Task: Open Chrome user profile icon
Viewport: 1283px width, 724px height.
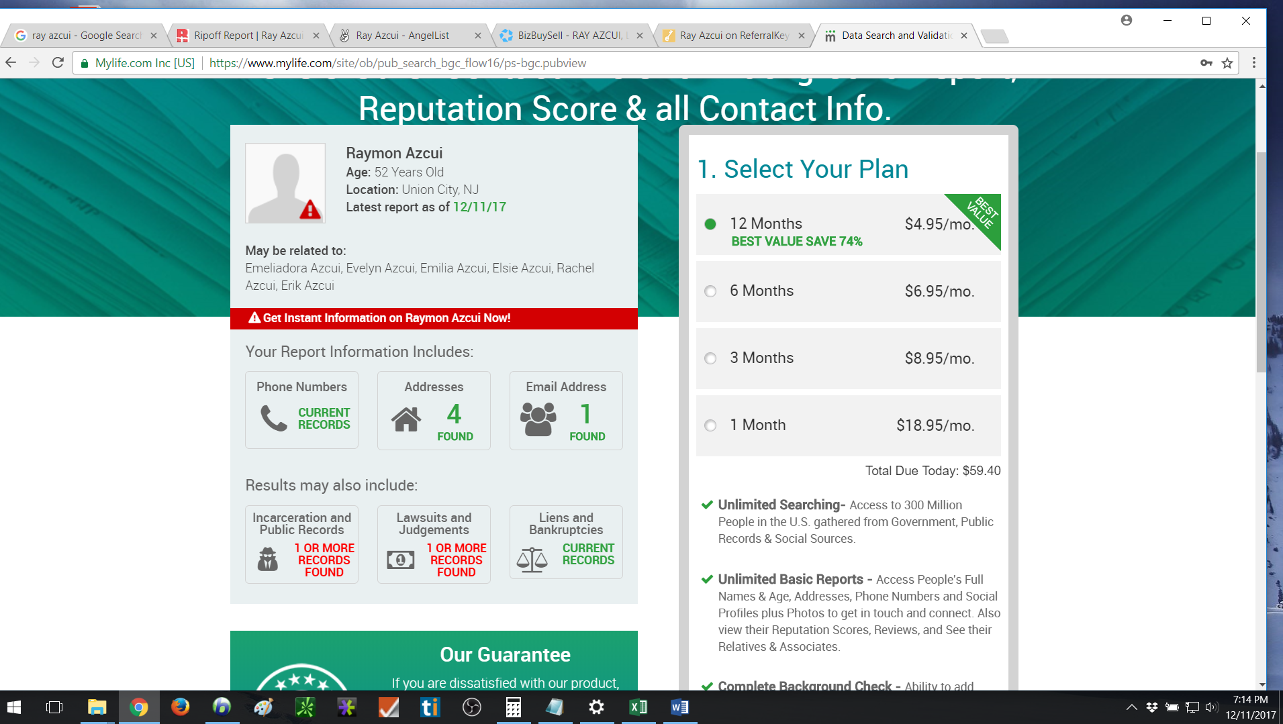Action: (1127, 20)
